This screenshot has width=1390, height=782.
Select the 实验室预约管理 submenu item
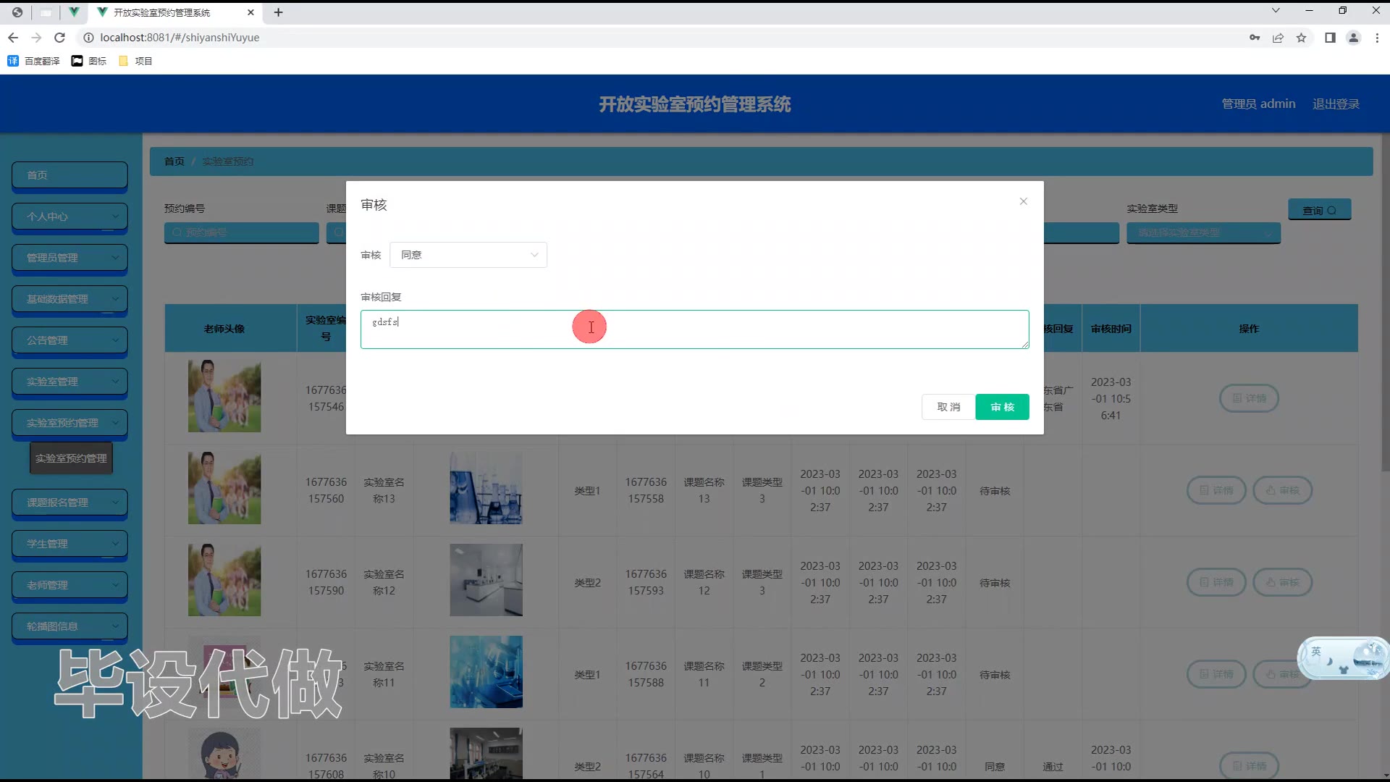pyautogui.click(x=71, y=458)
